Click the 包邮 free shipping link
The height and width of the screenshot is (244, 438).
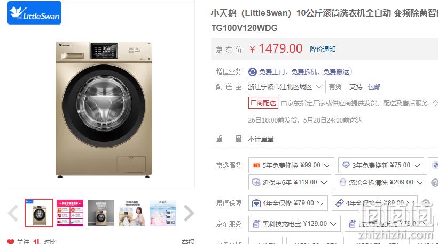click(x=374, y=87)
